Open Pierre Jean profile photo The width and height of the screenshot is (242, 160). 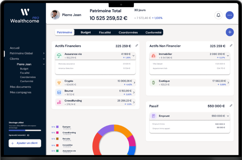click(55, 15)
